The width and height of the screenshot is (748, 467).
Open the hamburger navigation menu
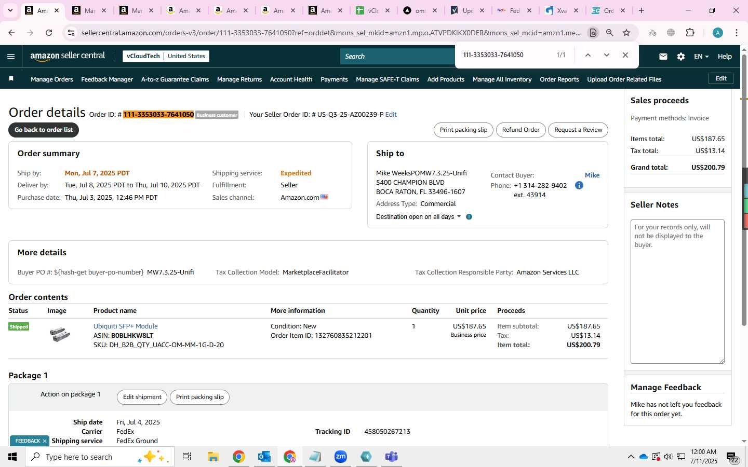pyautogui.click(x=11, y=57)
